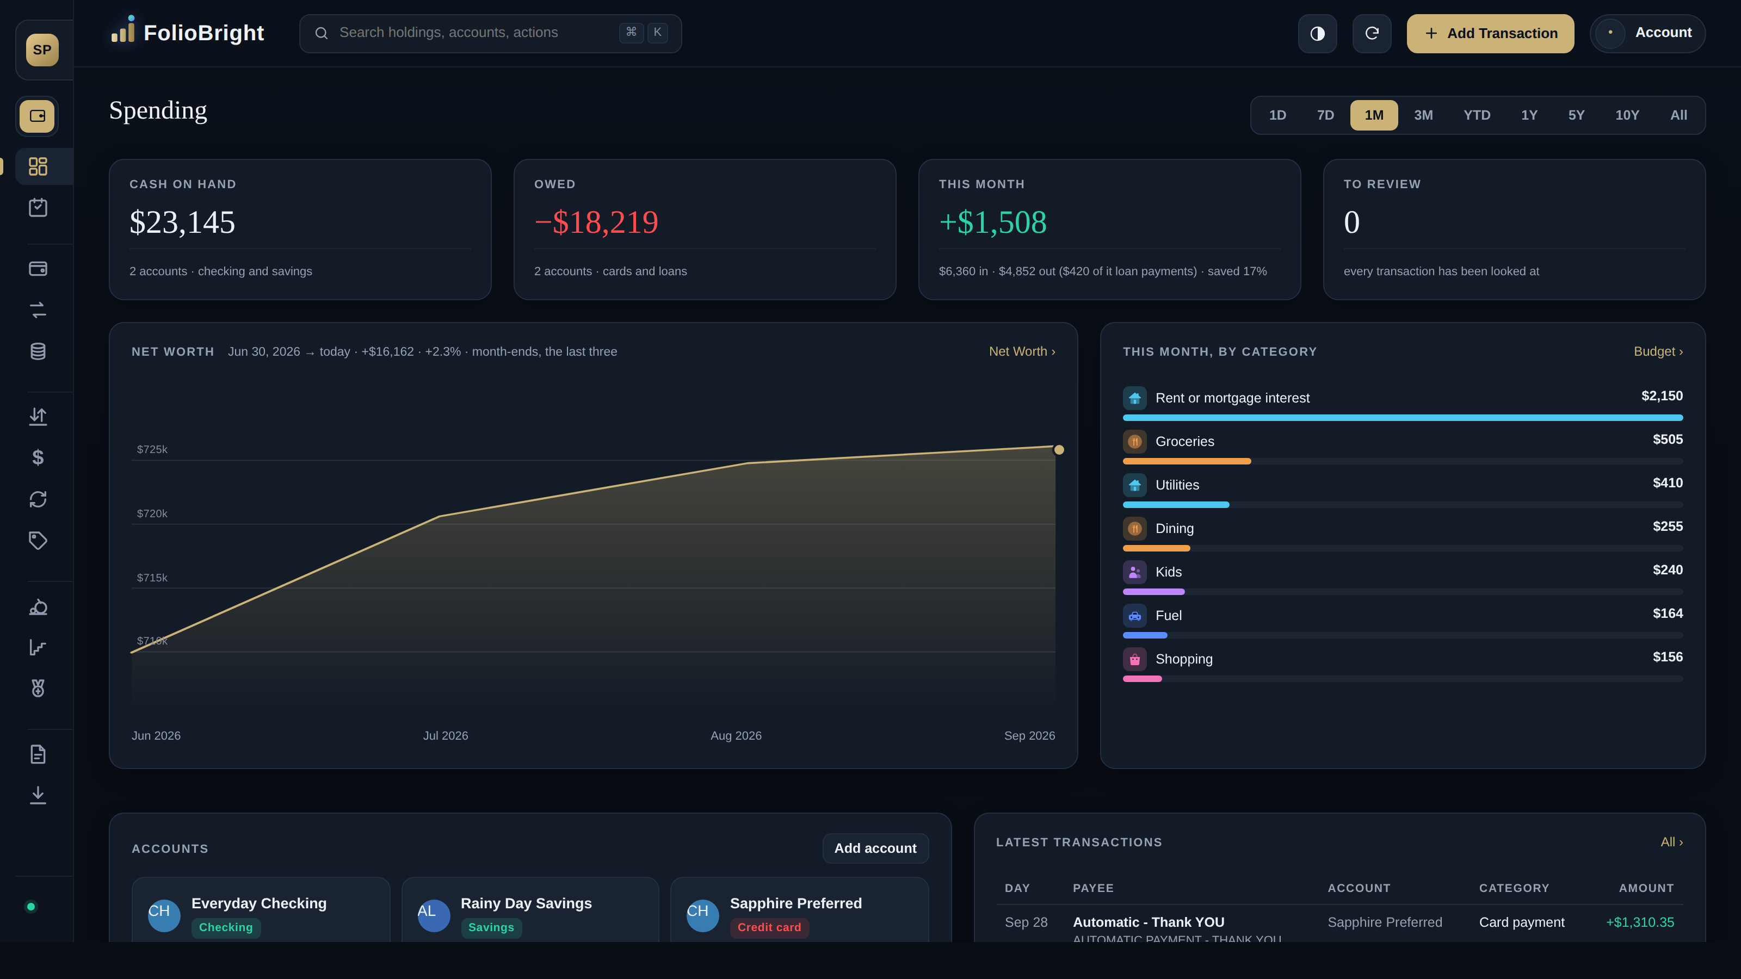Select the 10Y time range
Screen dimensions: 1741x979
1627,115
